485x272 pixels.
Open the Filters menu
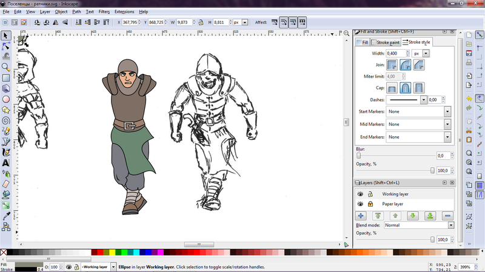pyautogui.click(x=104, y=12)
